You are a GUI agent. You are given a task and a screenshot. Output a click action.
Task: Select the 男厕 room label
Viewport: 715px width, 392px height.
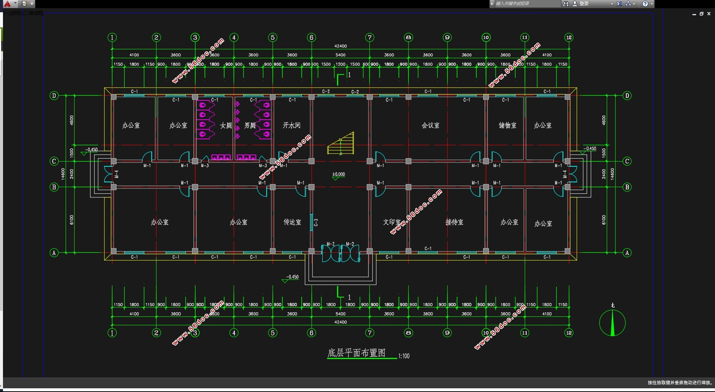pyautogui.click(x=250, y=126)
